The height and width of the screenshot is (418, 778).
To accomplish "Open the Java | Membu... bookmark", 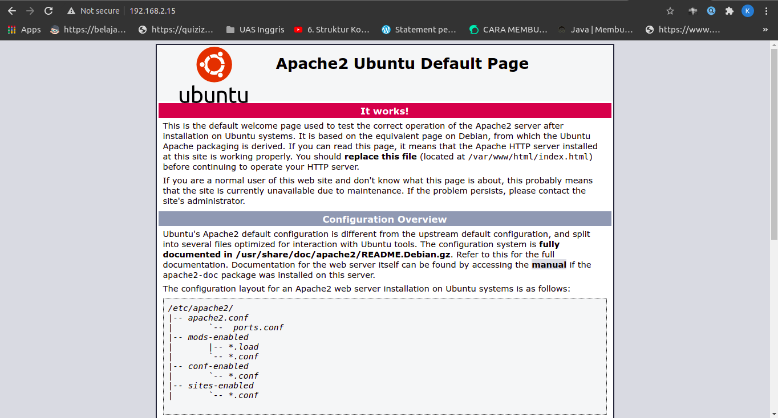I will click(x=595, y=30).
